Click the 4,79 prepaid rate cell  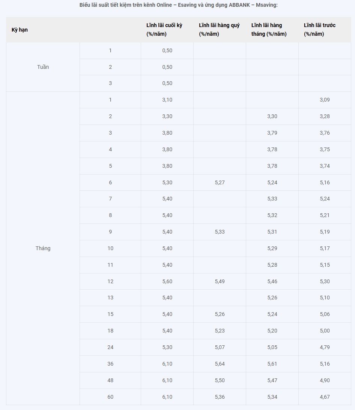click(325, 347)
